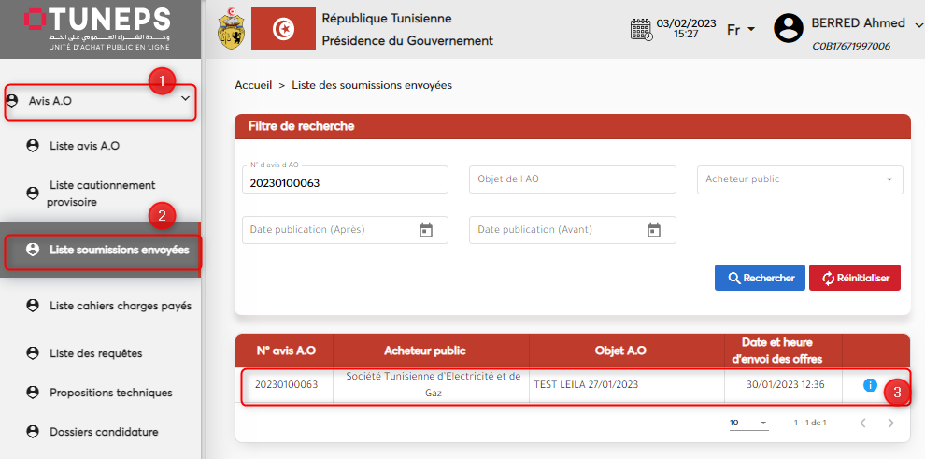Click the user profile avatar icon
This screenshot has width=925, height=459.
coord(789,28)
